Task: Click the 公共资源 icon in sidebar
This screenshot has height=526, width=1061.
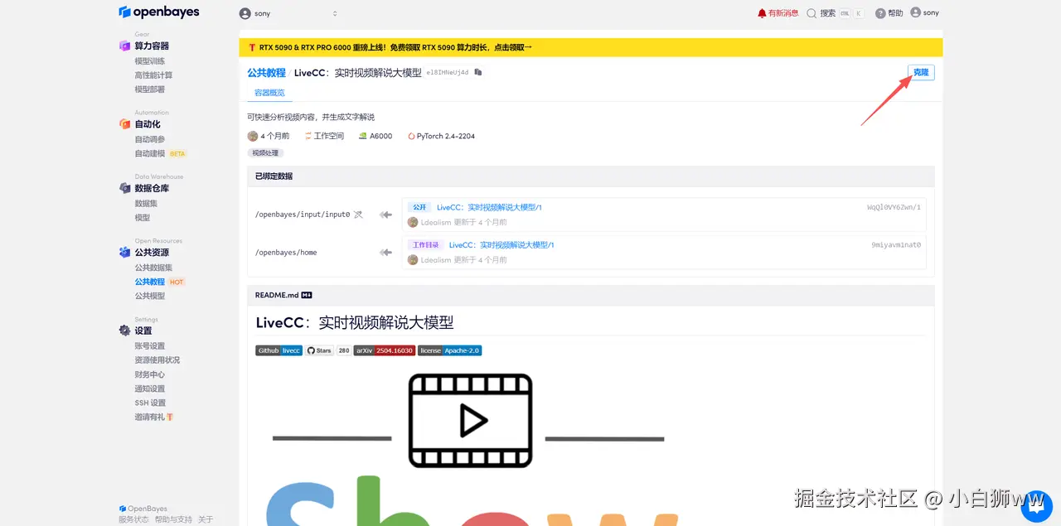Action: (x=124, y=252)
